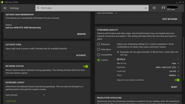185x104 pixels.
Task: Click the 'Adaptive' VSync value
Action: point(172,75)
